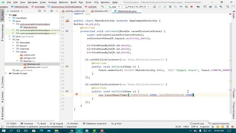
Task: Toggle the Gradle side tab on right
Action: pos(234,15)
